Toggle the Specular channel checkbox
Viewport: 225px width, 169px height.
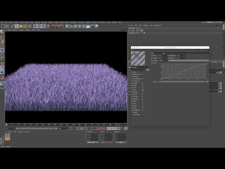pyautogui.click(x=142, y=77)
